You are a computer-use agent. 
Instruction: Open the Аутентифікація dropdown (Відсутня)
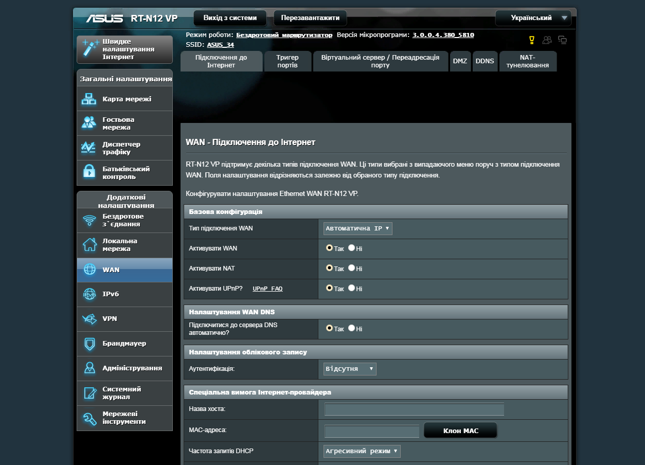coord(350,369)
